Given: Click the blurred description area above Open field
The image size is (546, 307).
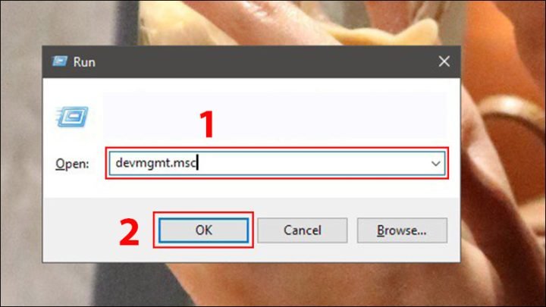Looking at the screenshot, I should (275, 115).
